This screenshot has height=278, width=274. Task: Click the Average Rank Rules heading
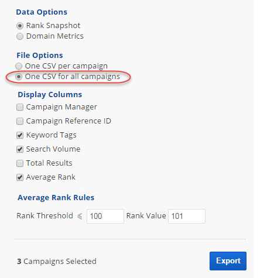point(56,198)
